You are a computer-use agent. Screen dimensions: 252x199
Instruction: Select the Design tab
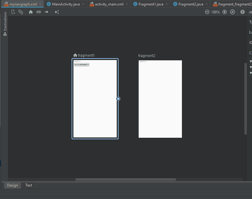pyautogui.click(x=12, y=185)
